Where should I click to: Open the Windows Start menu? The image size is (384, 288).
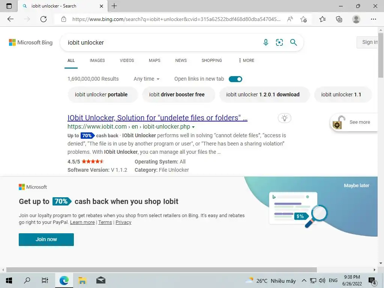coord(9,280)
